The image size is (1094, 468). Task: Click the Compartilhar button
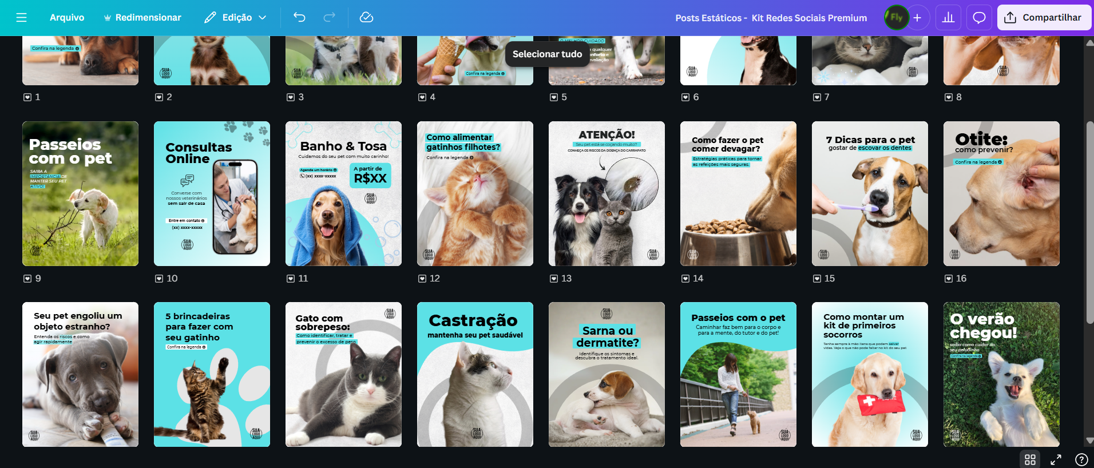coord(1044,18)
